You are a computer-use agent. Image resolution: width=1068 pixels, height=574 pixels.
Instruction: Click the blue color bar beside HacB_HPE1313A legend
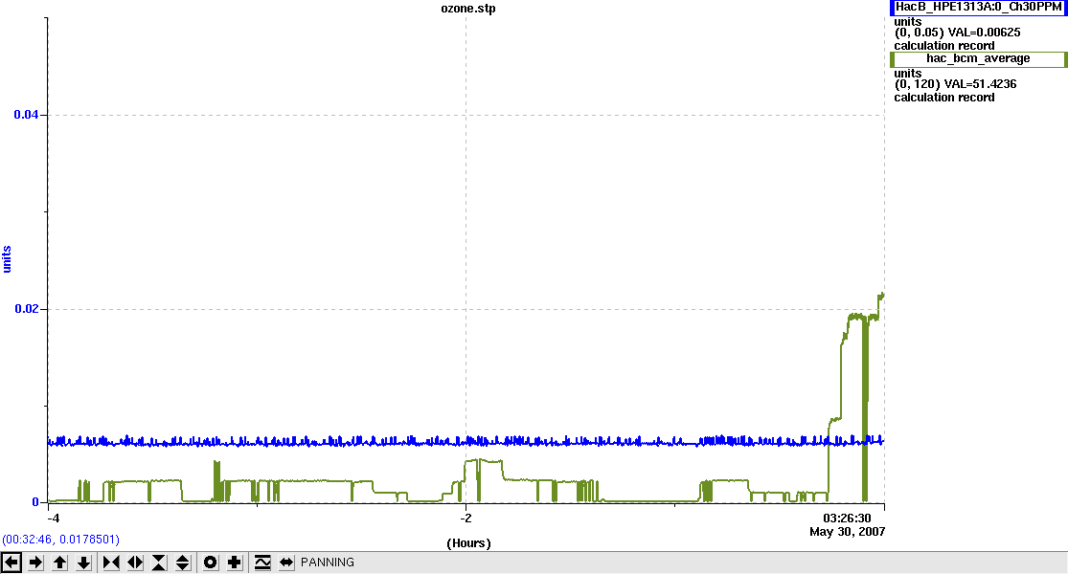click(893, 7)
